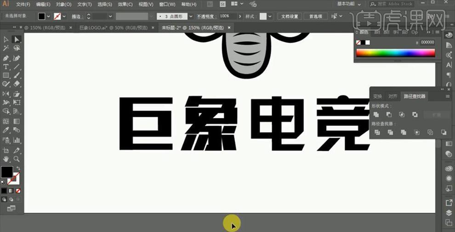Select the Width/Warp tool
The height and width of the screenshot is (232, 455).
pyautogui.click(x=6, y=103)
